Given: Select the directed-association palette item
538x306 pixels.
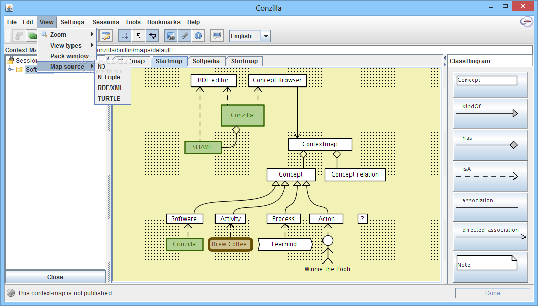Looking at the screenshot, I should click(x=490, y=236).
